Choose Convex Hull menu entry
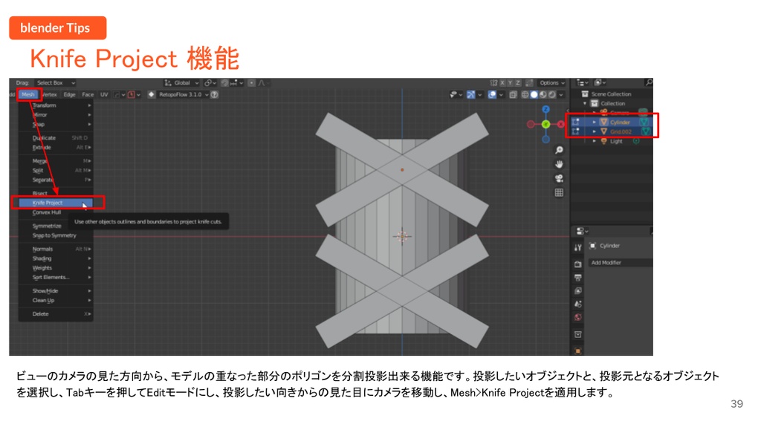Image resolution: width=761 pixels, height=427 pixels. pyautogui.click(x=55, y=212)
